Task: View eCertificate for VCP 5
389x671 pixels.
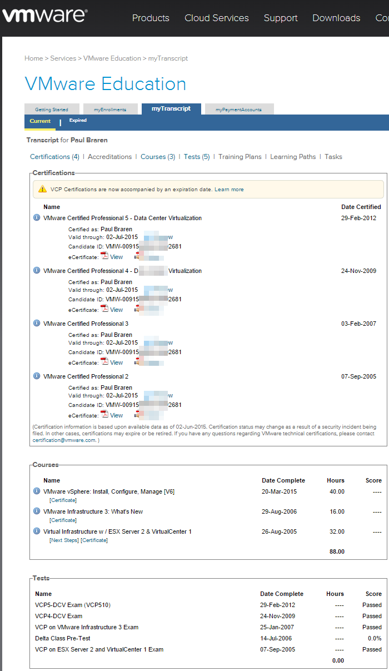Action: tap(117, 257)
